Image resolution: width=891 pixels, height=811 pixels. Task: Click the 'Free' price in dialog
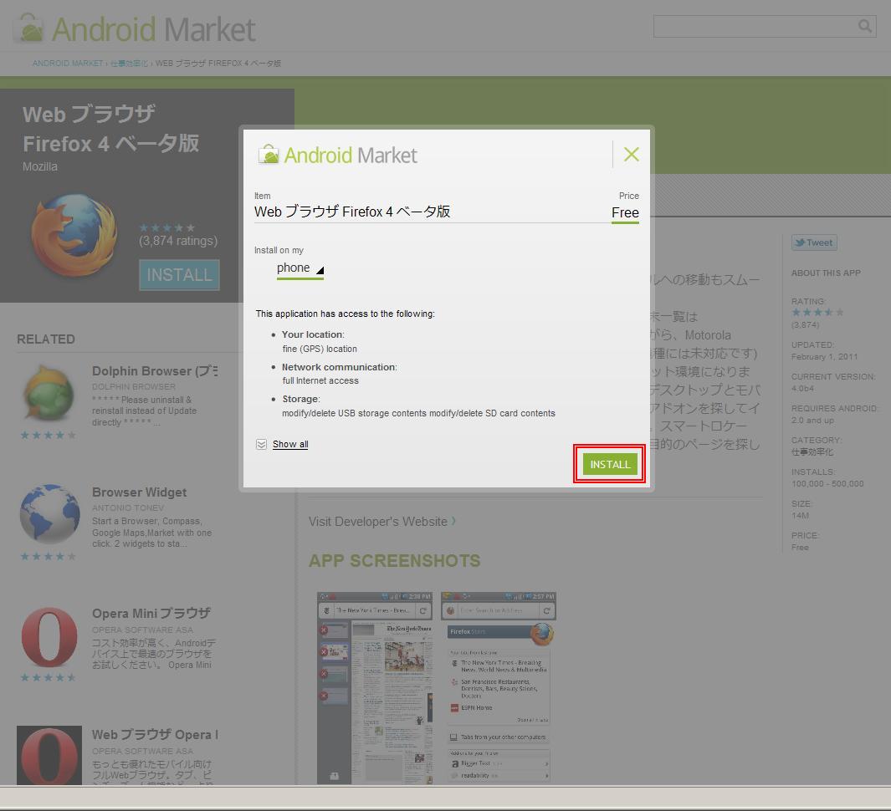click(625, 212)
